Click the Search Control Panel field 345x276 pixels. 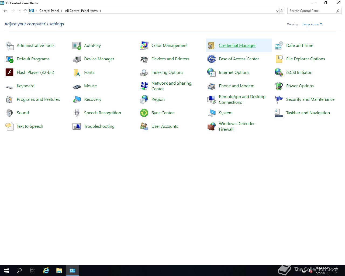pos(314,11)
